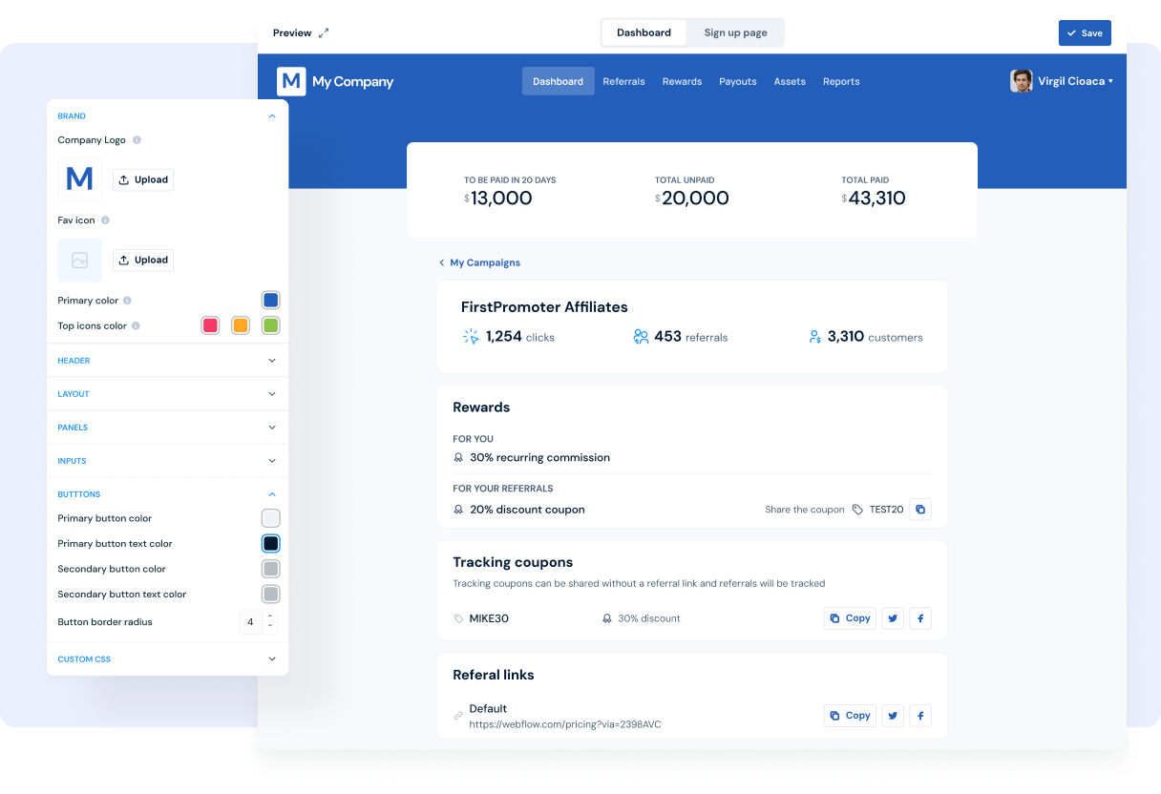This screenshot has width=1161, height=794.
Task: Save the customization changes
Action: [1085, 32]
